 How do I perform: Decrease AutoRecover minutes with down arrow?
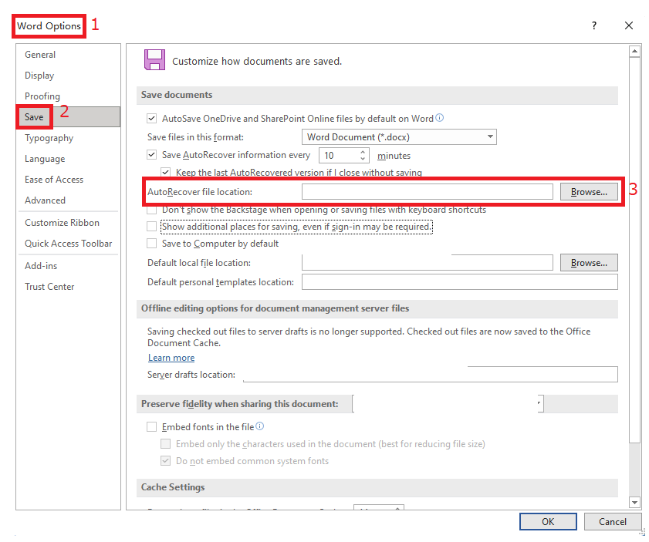(x=363, y=159)
